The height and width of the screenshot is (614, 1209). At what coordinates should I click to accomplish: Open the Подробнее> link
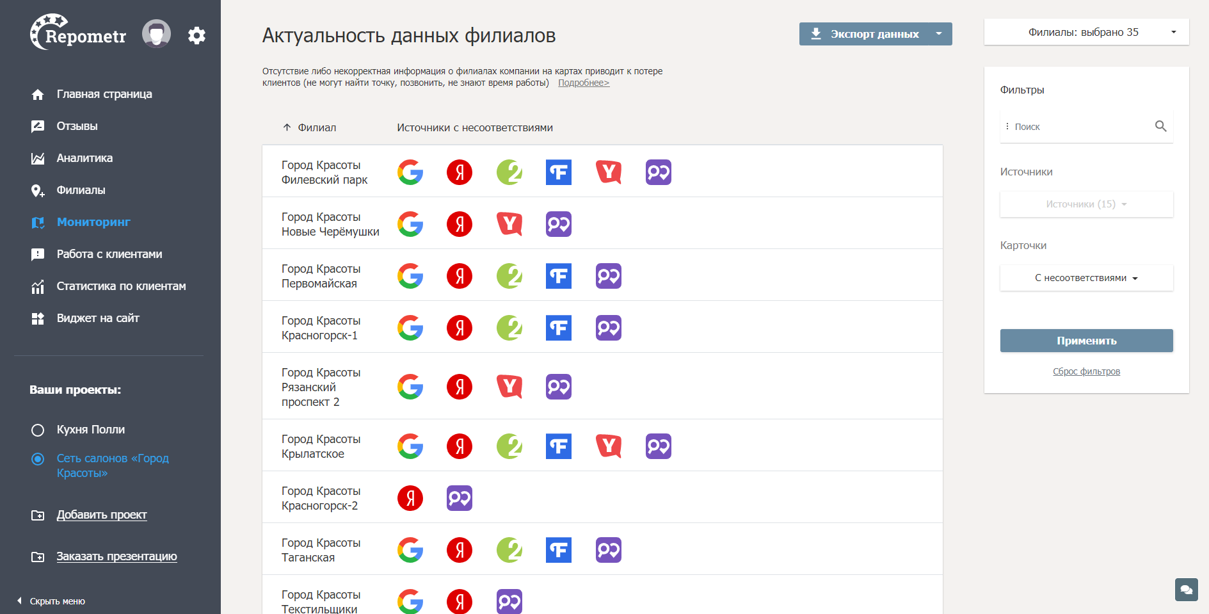coord(584,83)
